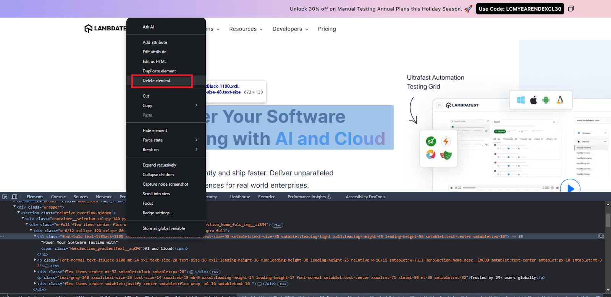Open the Break on submenu
This screenshot has height=297, width=611.
tap(166, 150)
